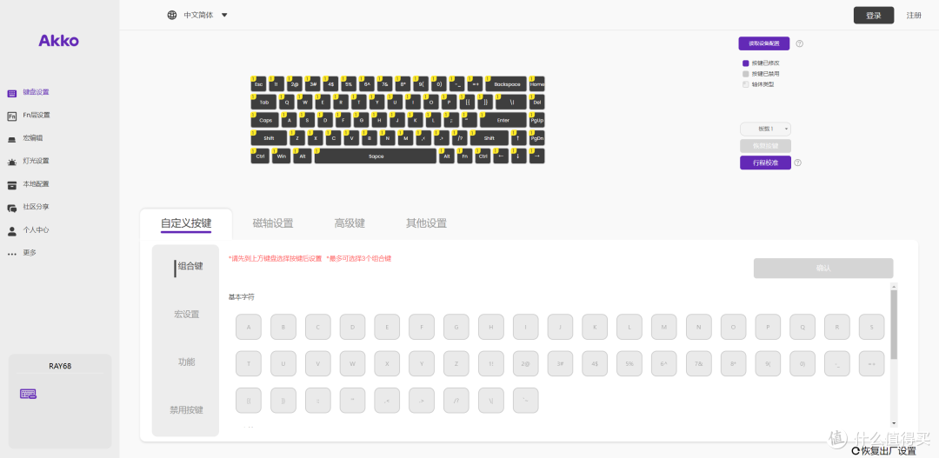Viewport: 939px width, 458px height.
Task: Toggle the 轴体类型 checkbox
Action: click(x=746, y=84)
